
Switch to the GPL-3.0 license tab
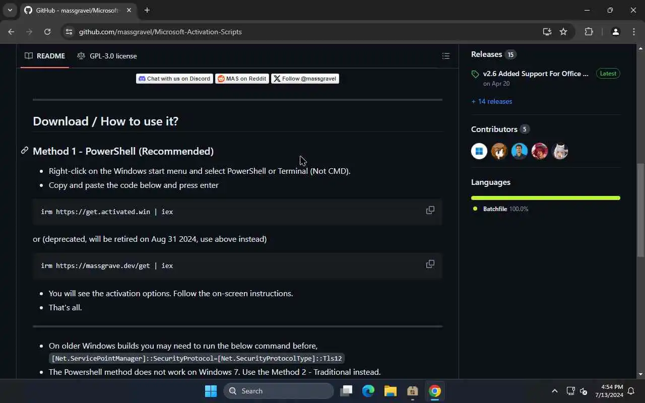click(107, 56)
